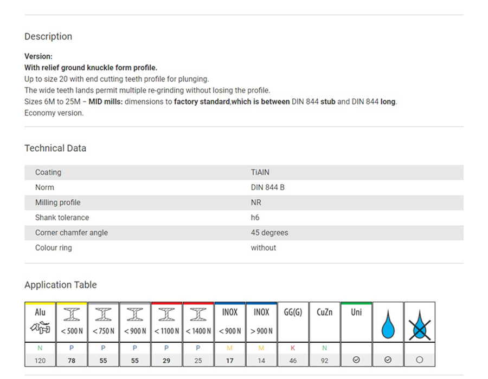Click the empty circle under dry machining

tap(419, 360)
